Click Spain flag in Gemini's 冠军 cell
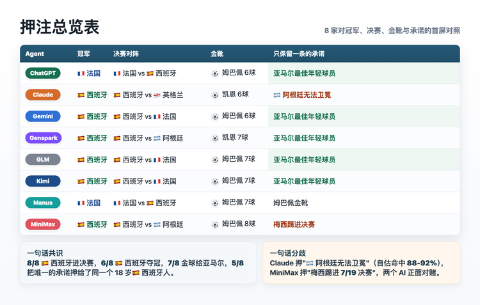Viewport: 480px width, 305px height. (81, 116)
